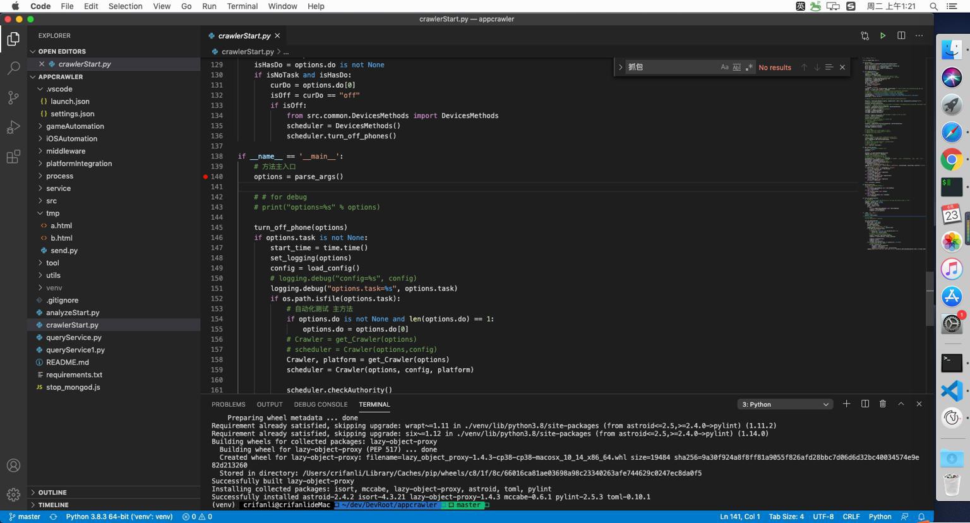Open the terminal selector dropdown 3: Python

[x=785, y=404]
